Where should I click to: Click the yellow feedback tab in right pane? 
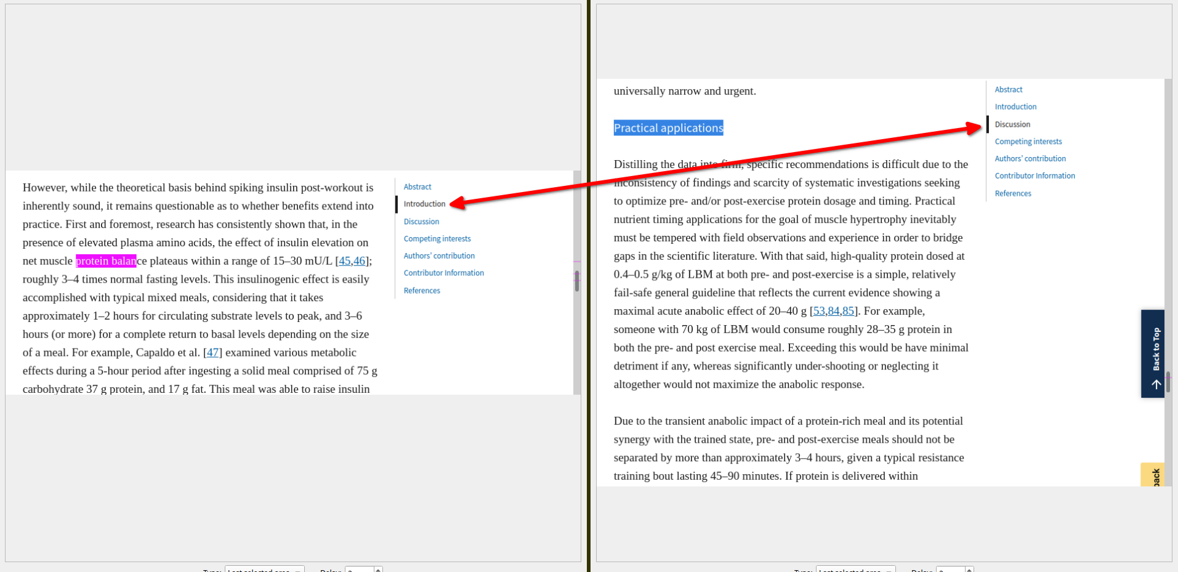(x=1153, y=475)
